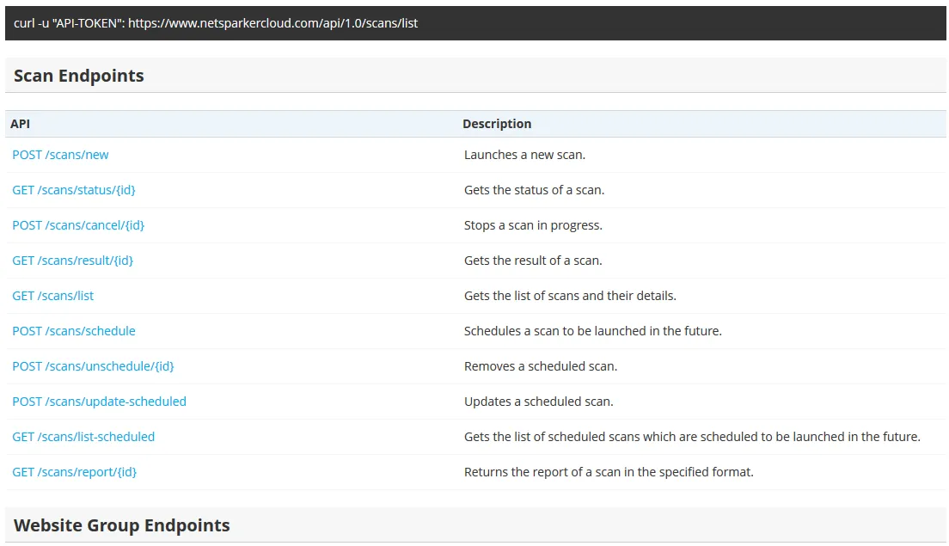Open the GET /scans/status/{id} link
The image size is (949, 546).
click(74, 190)
